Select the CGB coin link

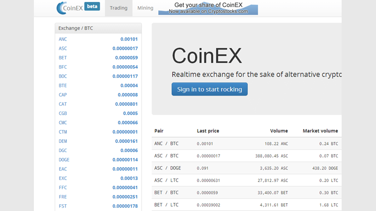[x=63, y=113]
